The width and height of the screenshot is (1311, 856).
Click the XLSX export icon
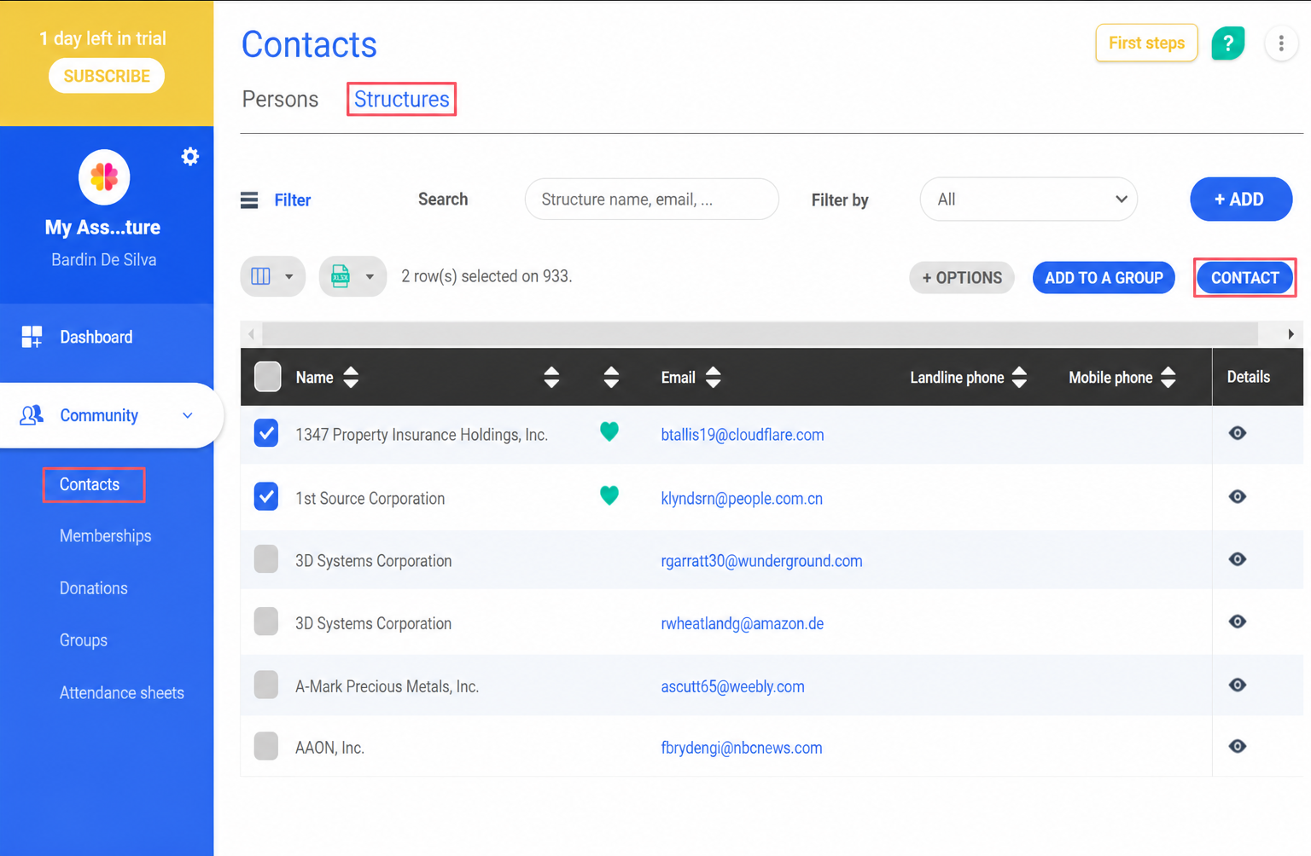(x=341, y=276)
